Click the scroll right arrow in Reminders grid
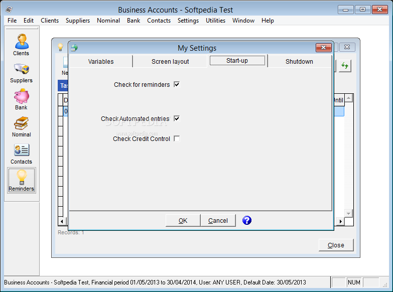Viewport: 393px width, 292px height. coord(340,221)
